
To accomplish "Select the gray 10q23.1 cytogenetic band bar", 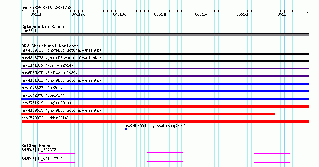I will [165, 35].
